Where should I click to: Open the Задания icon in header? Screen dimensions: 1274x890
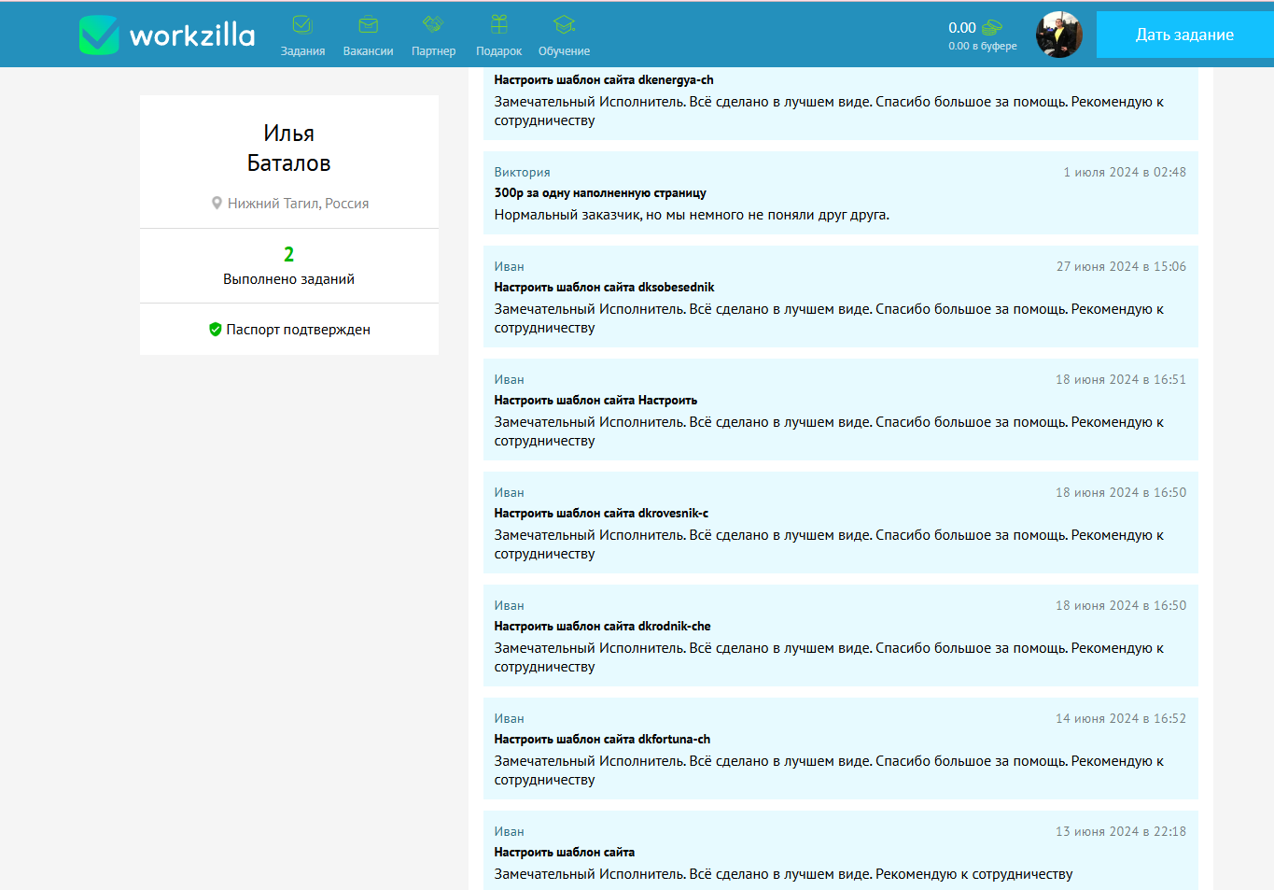[302, 25]
